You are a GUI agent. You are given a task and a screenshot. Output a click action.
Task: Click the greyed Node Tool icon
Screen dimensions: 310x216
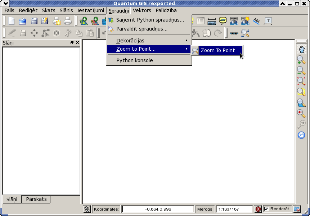45,33
